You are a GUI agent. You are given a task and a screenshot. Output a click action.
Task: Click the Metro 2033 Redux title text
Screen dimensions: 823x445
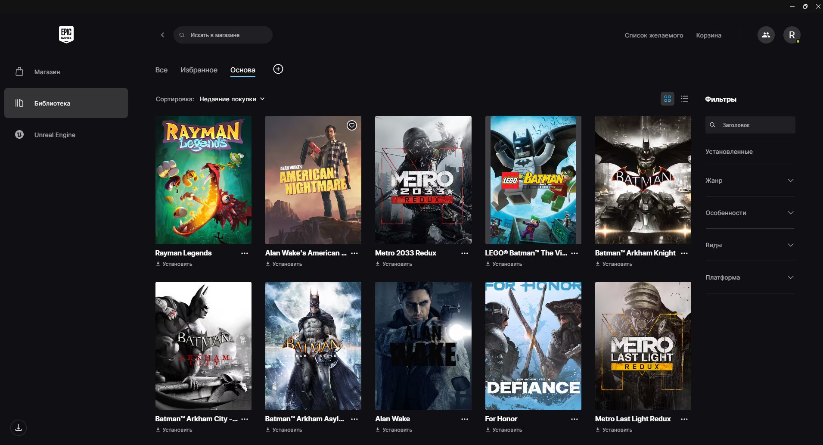406,253
